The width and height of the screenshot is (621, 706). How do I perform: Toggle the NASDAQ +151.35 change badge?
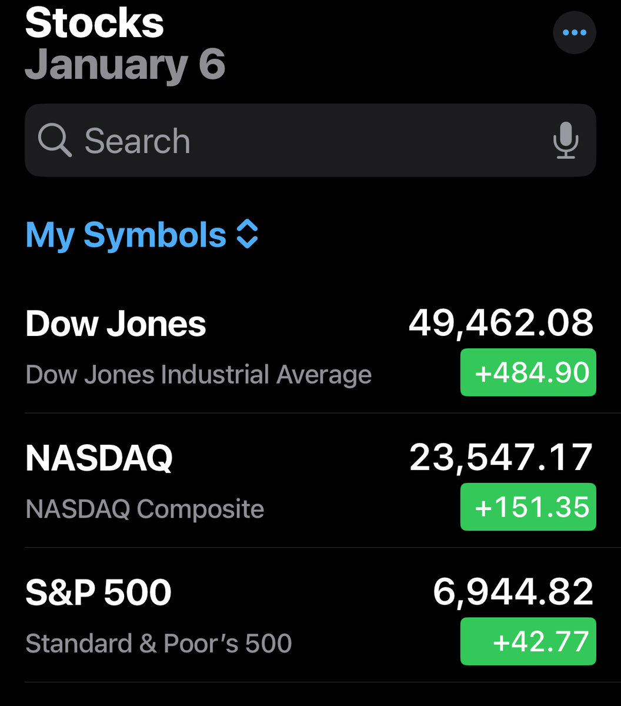click(x=527, y=507)
